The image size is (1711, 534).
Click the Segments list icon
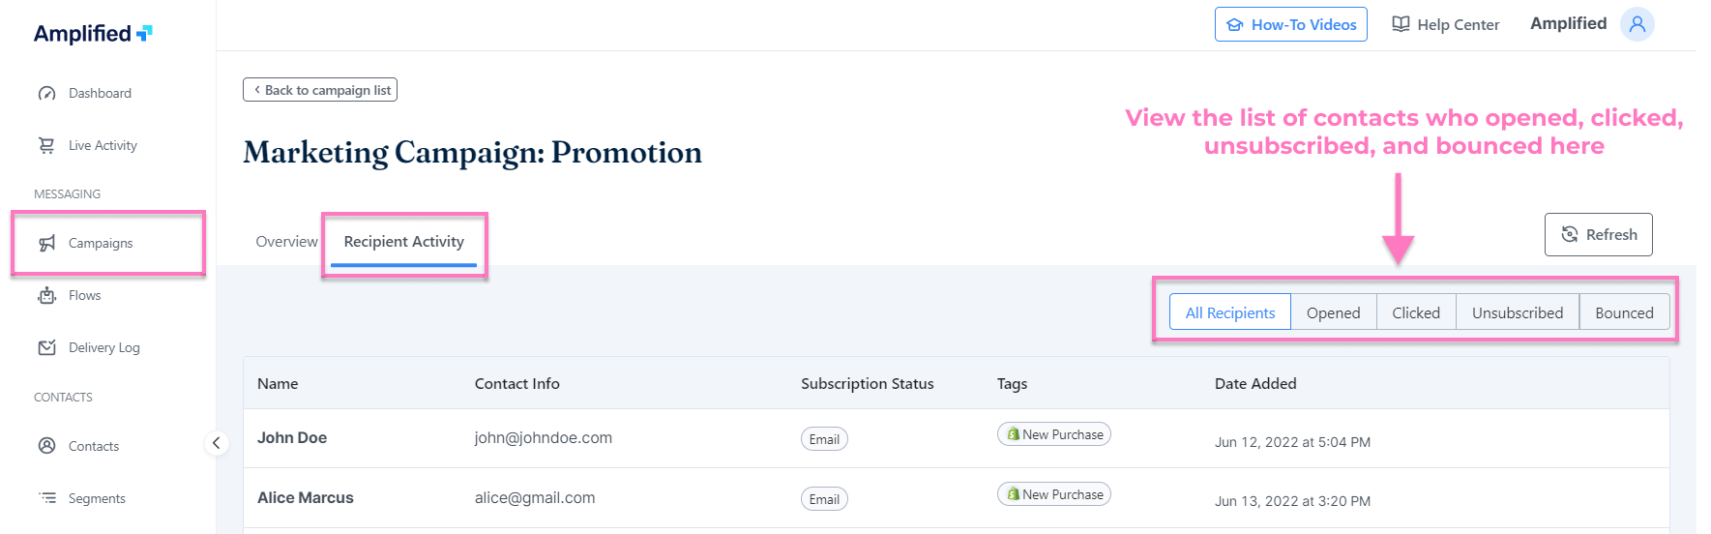pyautogui.click(x=46, y=498)
